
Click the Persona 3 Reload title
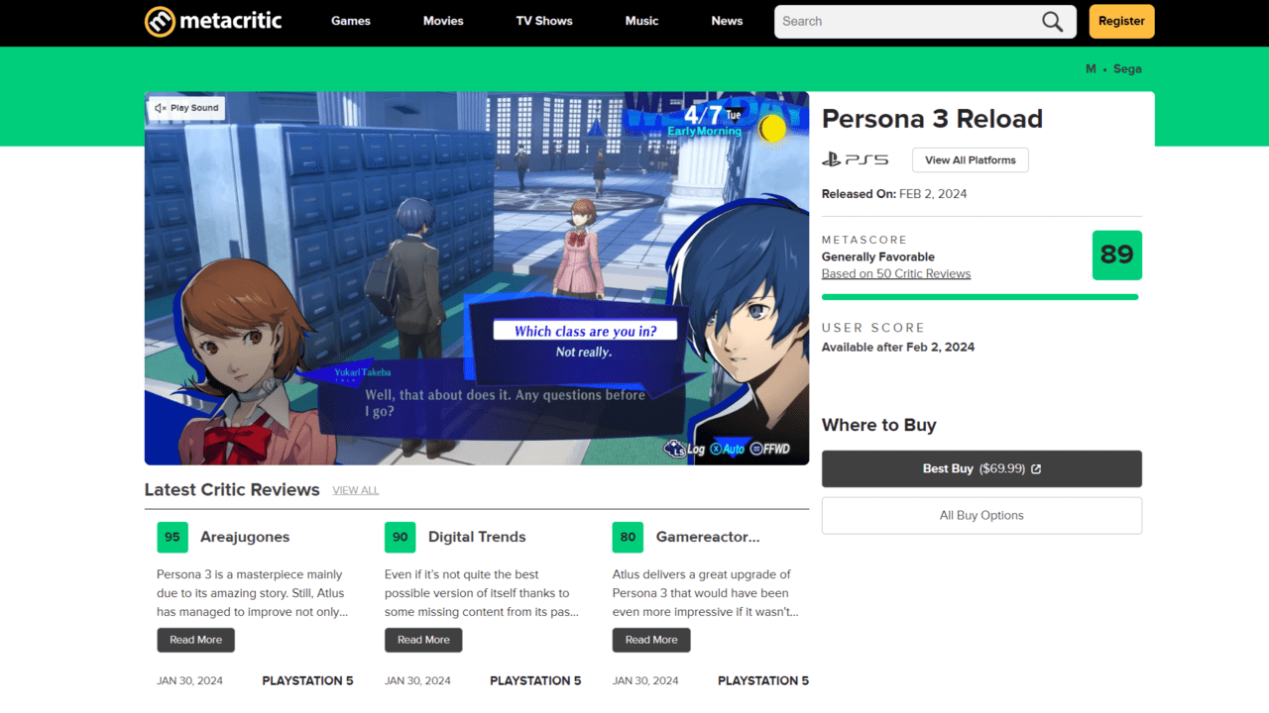click(x=932, y=119)
